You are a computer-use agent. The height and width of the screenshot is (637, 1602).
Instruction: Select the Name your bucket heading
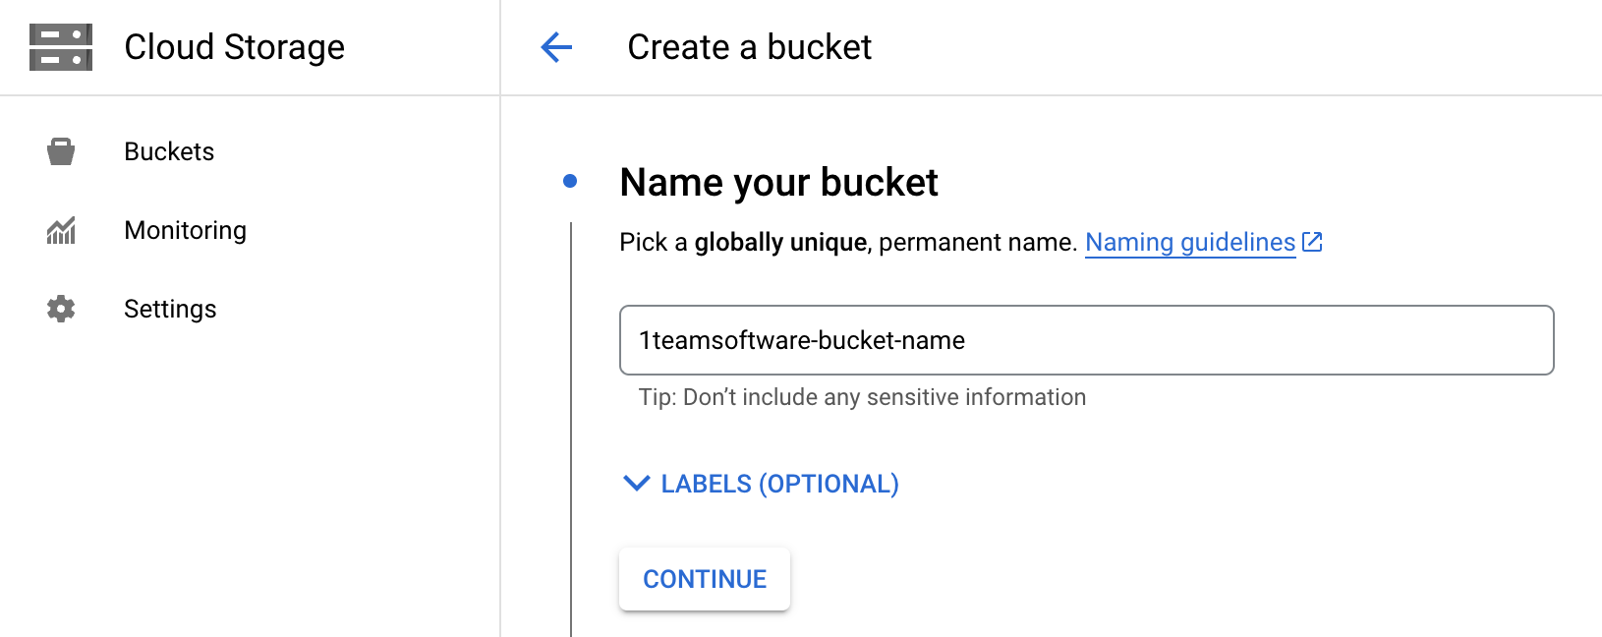pyautogui.click(x=778, y=182)
